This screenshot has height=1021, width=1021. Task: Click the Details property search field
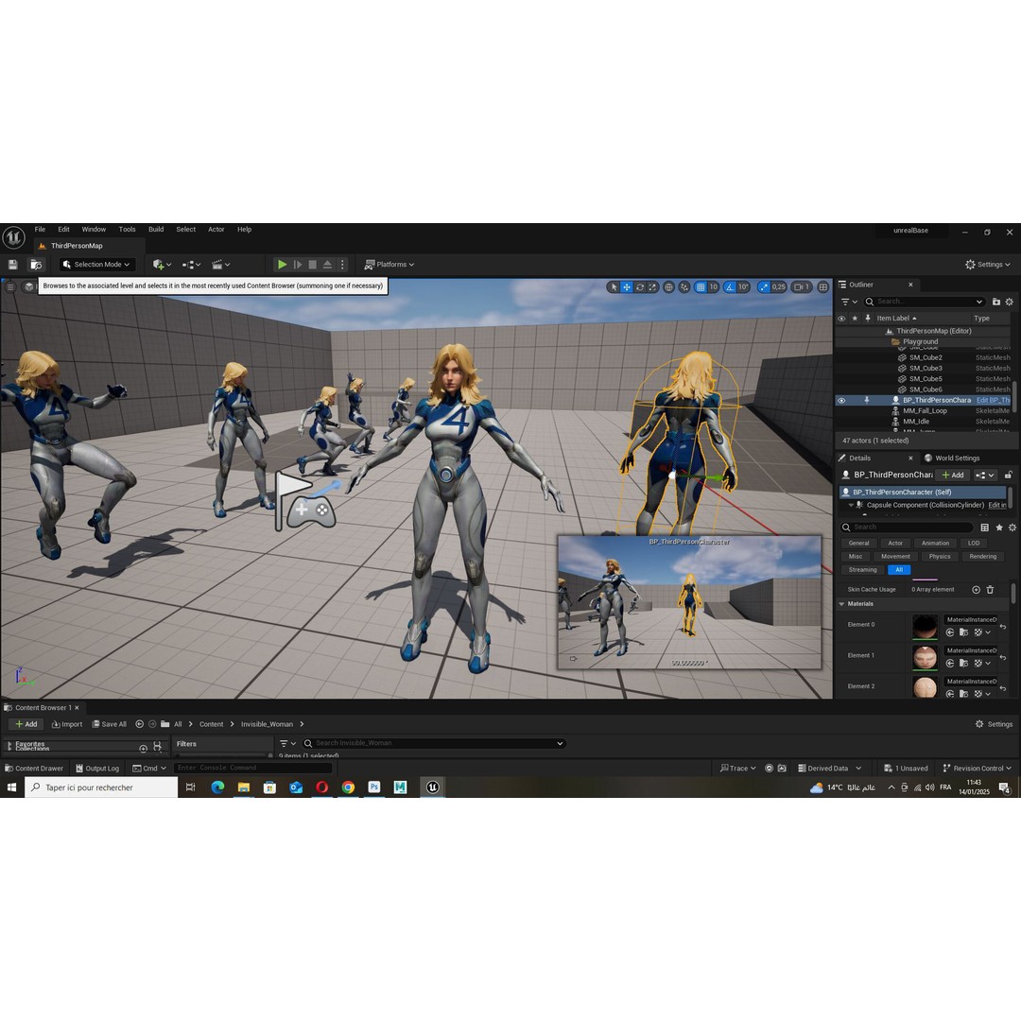pyautogui.click(x=907, y=527)
